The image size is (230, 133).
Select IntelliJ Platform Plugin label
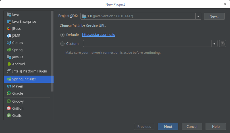coord(30,71)
